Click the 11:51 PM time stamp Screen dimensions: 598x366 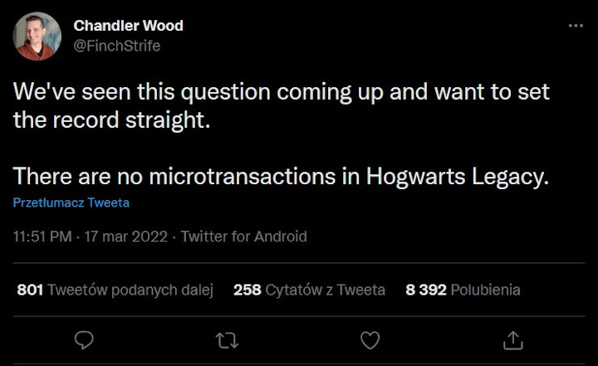click(x=42, y=237)
